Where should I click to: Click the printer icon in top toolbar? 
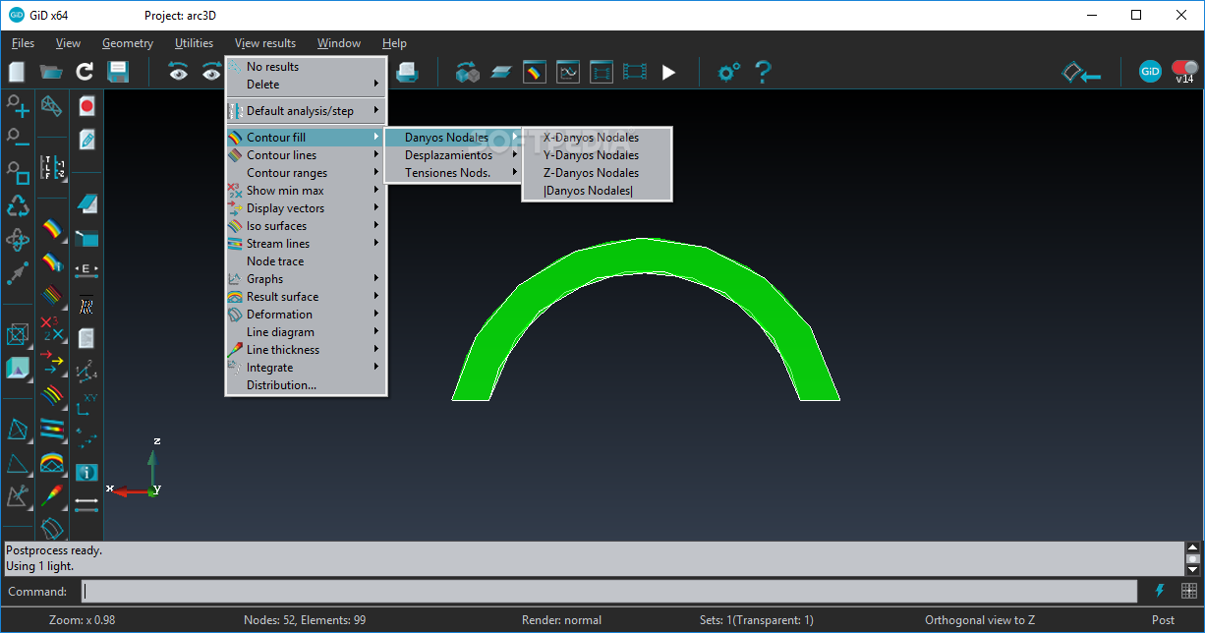[407, 72]
